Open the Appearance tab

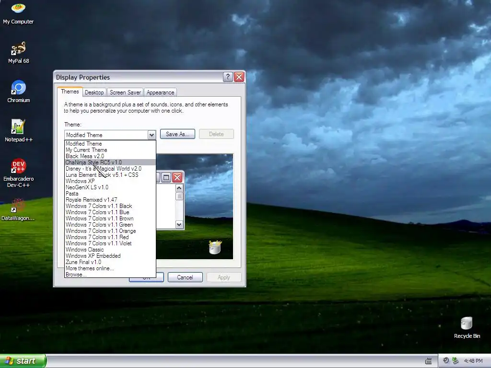(x=160, y=92)
